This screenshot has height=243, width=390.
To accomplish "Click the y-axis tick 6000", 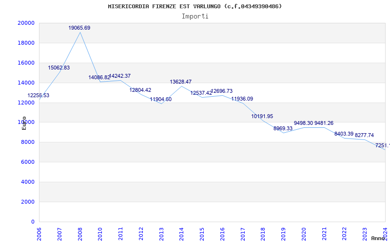I will click(x=28, y=162).
